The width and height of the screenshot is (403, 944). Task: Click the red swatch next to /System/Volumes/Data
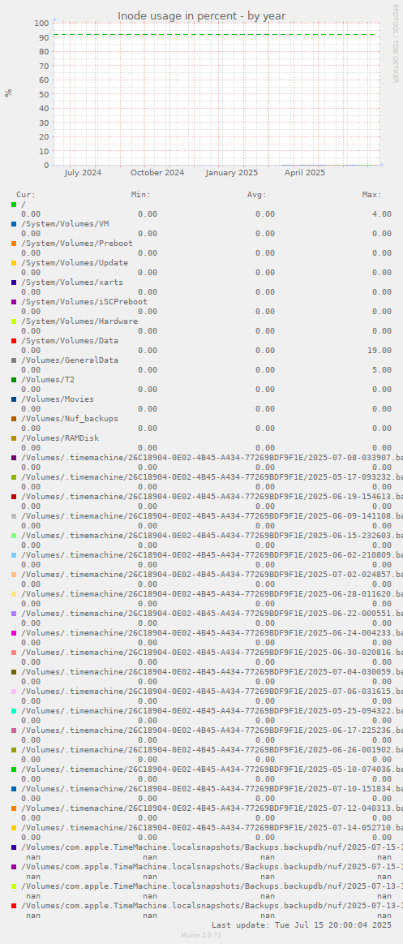tap(14, 341)
